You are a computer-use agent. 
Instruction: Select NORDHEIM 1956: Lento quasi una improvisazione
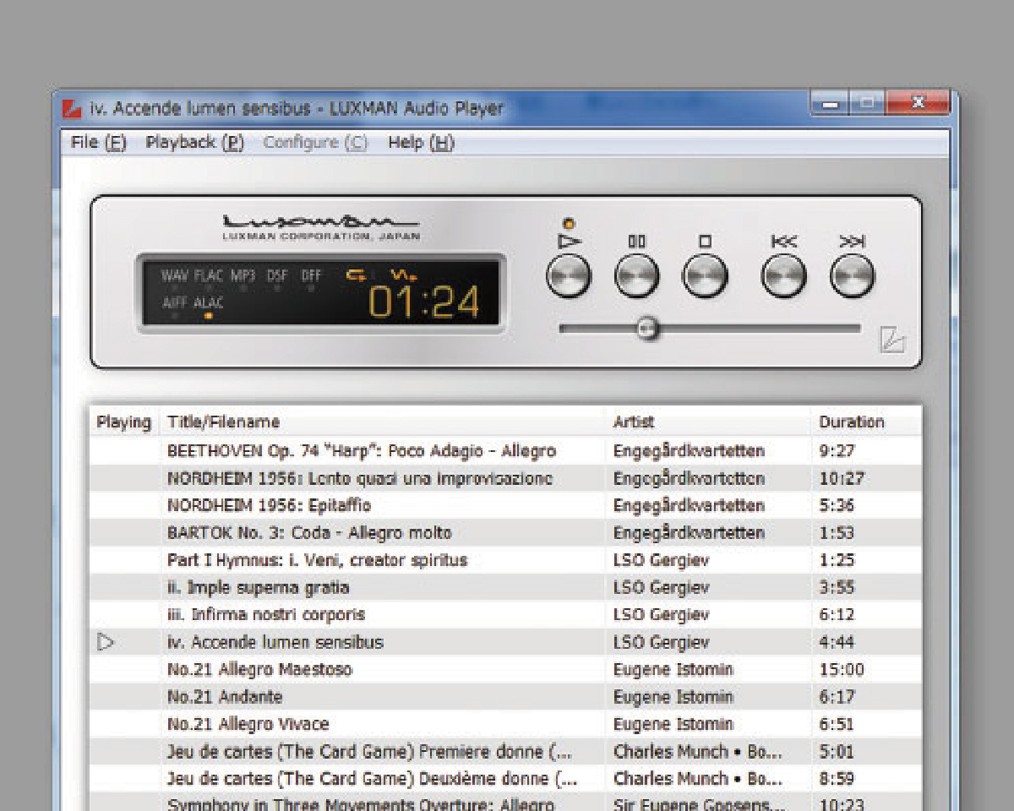[x=360, y=478]
